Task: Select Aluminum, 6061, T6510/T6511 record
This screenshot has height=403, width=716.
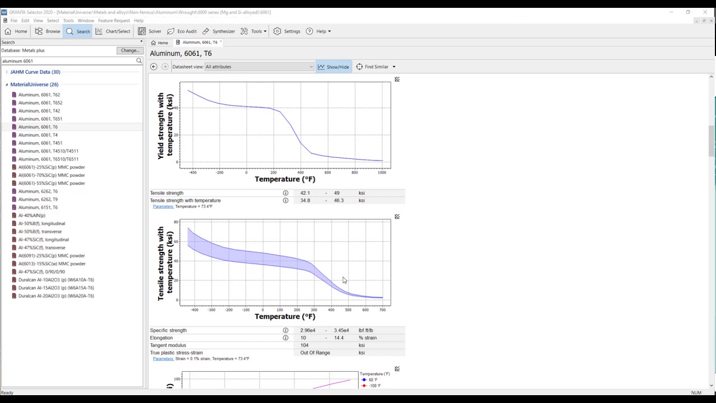Action: pyautogui.click(x=48, y=159)
